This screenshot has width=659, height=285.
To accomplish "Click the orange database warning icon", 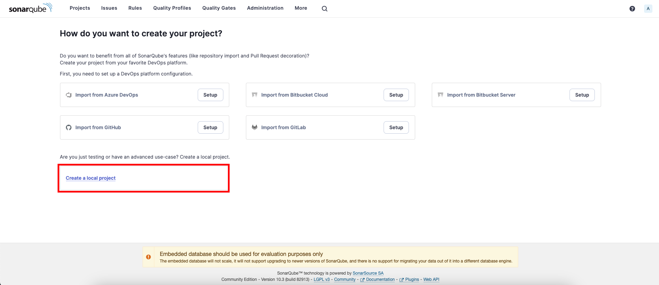I will 148,257.
